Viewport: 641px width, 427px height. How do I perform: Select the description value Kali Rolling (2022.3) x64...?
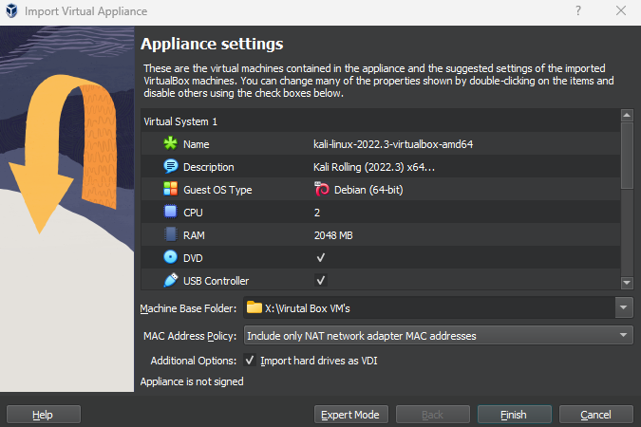(x=373, y=167)
